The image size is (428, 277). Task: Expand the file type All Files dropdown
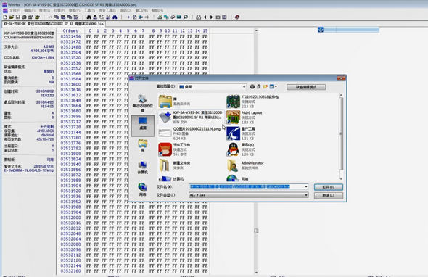coord(306,195)
